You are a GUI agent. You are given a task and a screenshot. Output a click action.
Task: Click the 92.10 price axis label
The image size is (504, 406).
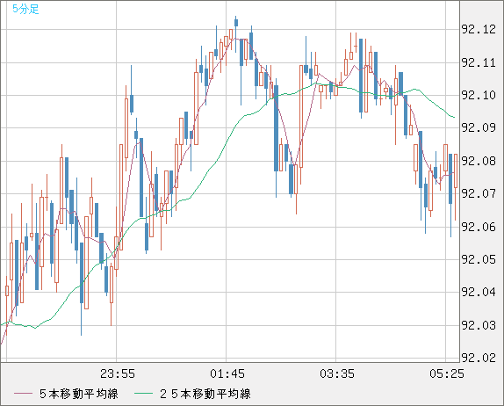coord(479,96)
